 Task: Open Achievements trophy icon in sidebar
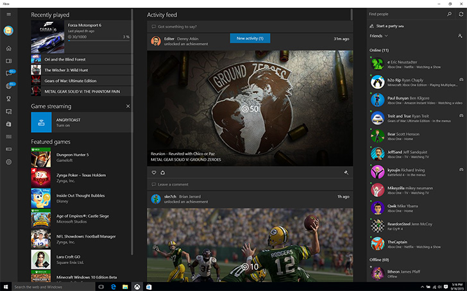pos(8,99)
